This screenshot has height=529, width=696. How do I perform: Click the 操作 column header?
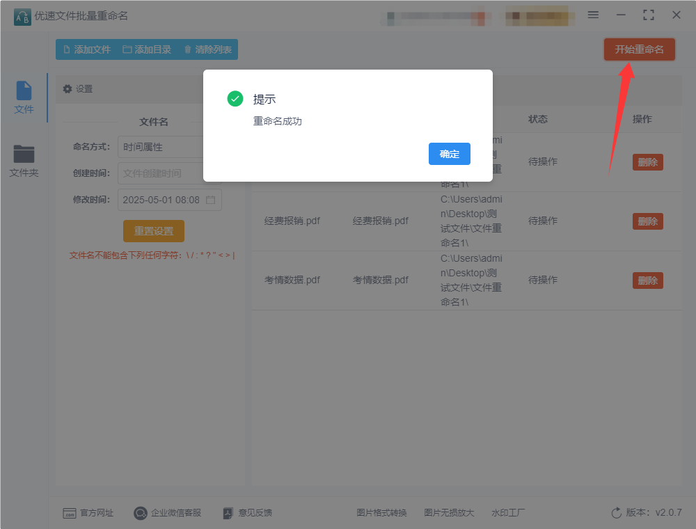(642, 119)
